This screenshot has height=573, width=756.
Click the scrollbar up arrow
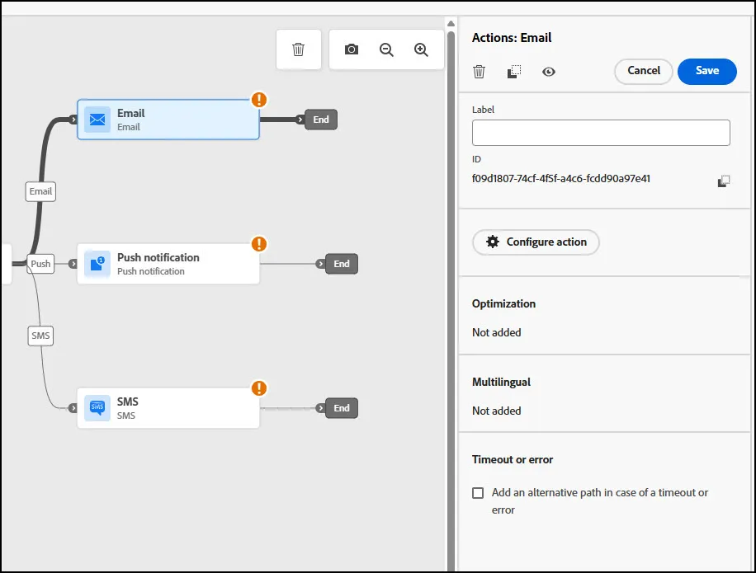click(451, 24)
